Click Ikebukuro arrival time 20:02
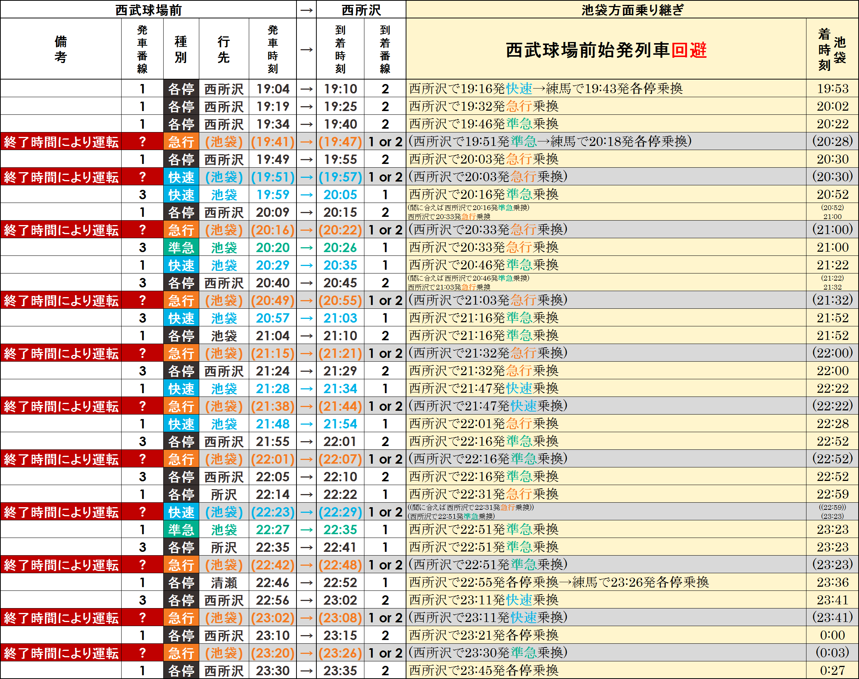The image size is (859, 679). coord(832,106)
